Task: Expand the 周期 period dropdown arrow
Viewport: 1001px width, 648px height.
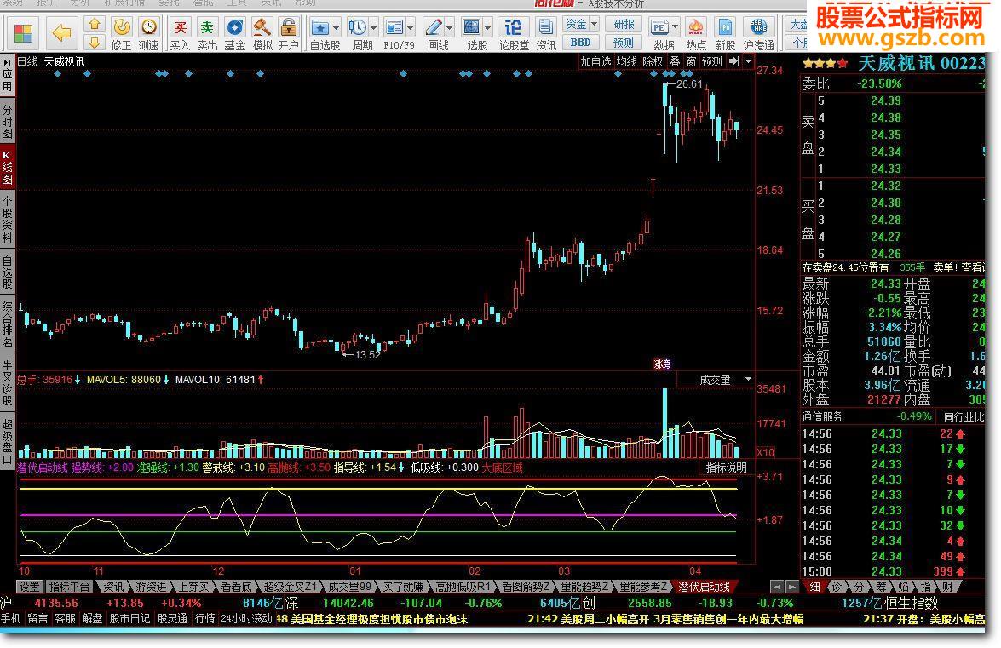Action: (x=373, y=28)
